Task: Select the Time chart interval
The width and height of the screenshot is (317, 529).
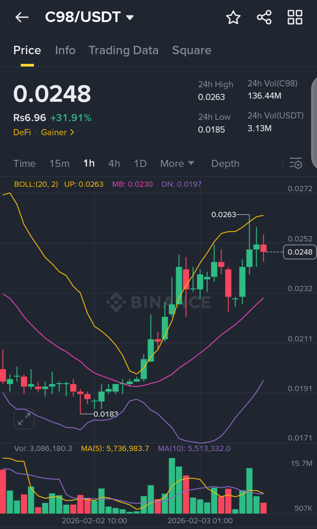Action: tap(25, 163)
